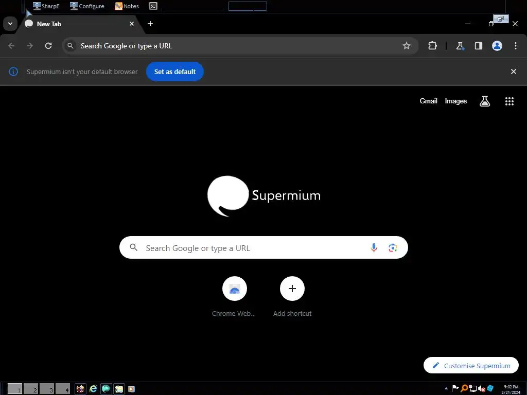Click the Supermium taskbar icon
Image resolution: width=527 pixels, height=395 pixels.
tap(106, 389)
